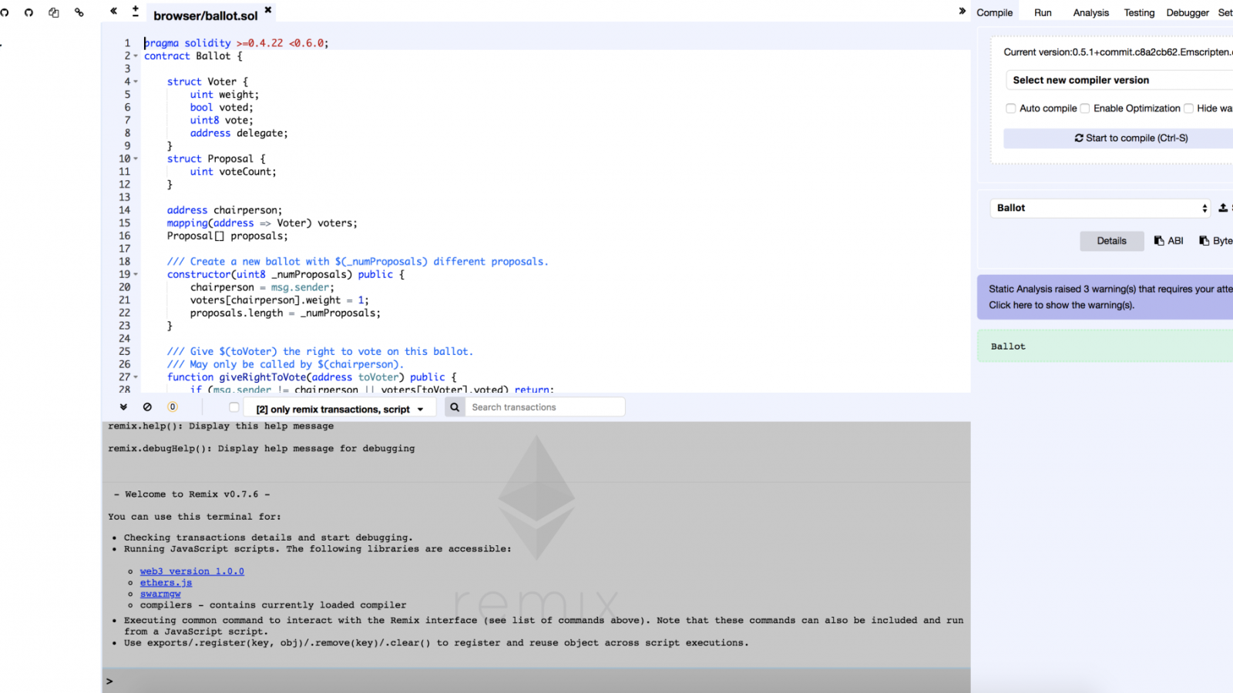Open the ethers.js link

(x=166, y=583)
